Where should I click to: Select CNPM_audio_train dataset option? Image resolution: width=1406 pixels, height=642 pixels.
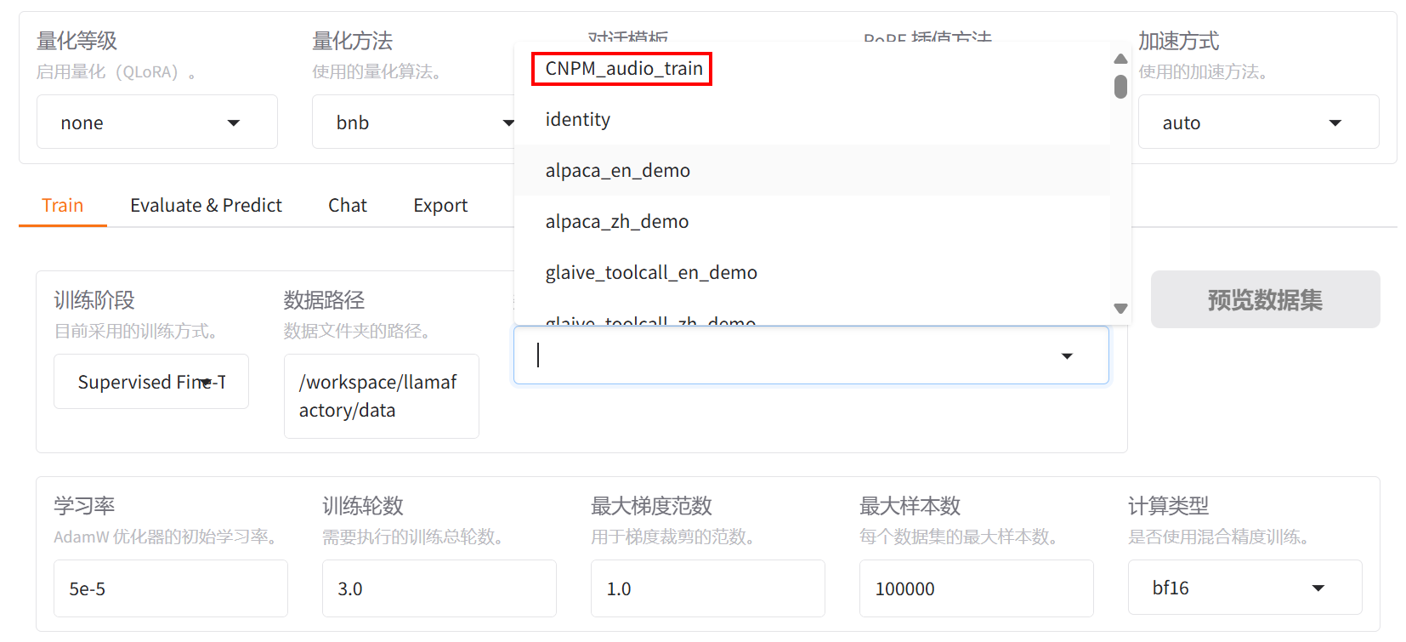[623, 69]
